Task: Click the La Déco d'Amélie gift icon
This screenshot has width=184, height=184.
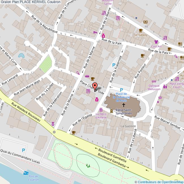Action: pyautogui.click(x=100, y=110)
